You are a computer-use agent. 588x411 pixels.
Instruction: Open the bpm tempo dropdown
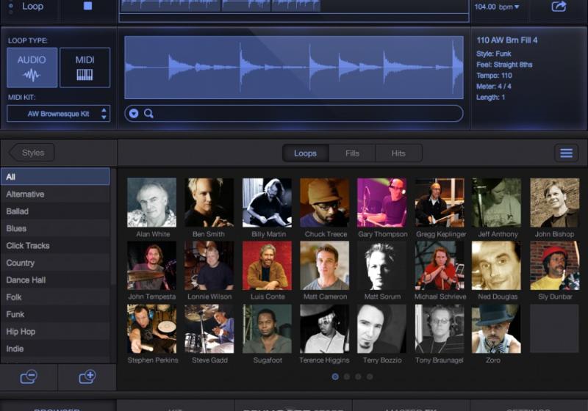coord(497,7)
